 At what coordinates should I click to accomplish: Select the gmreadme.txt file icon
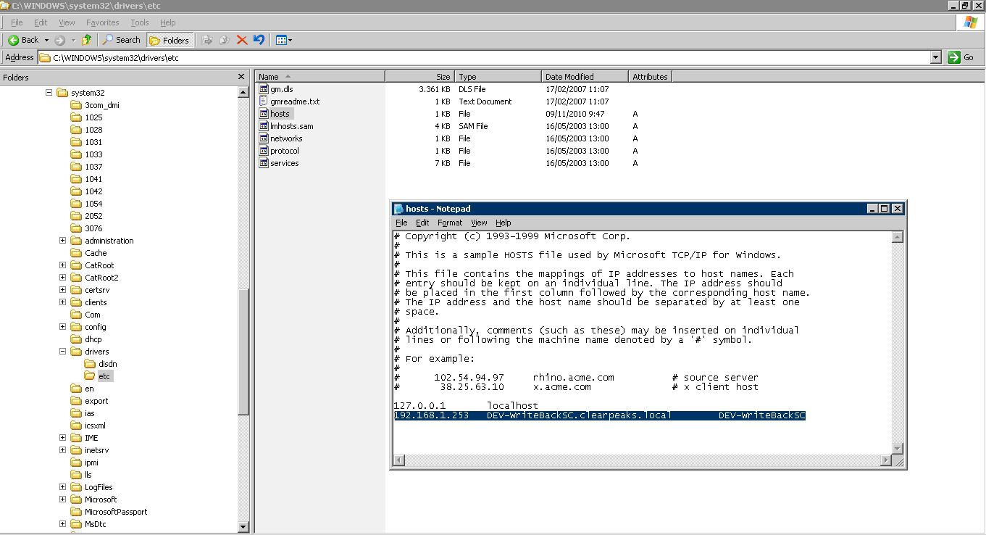coord(264,101)
